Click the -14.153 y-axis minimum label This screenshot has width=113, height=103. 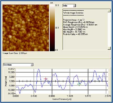click(12, 94)
